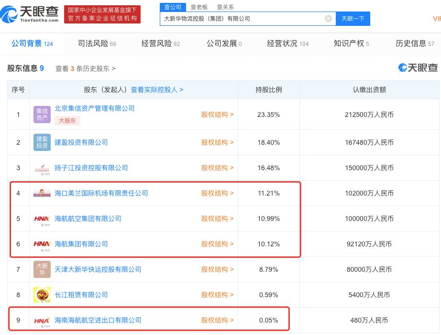Open 北京集信资产管理 company logo icon
The image size is (441, 335).
coord(42,115)
